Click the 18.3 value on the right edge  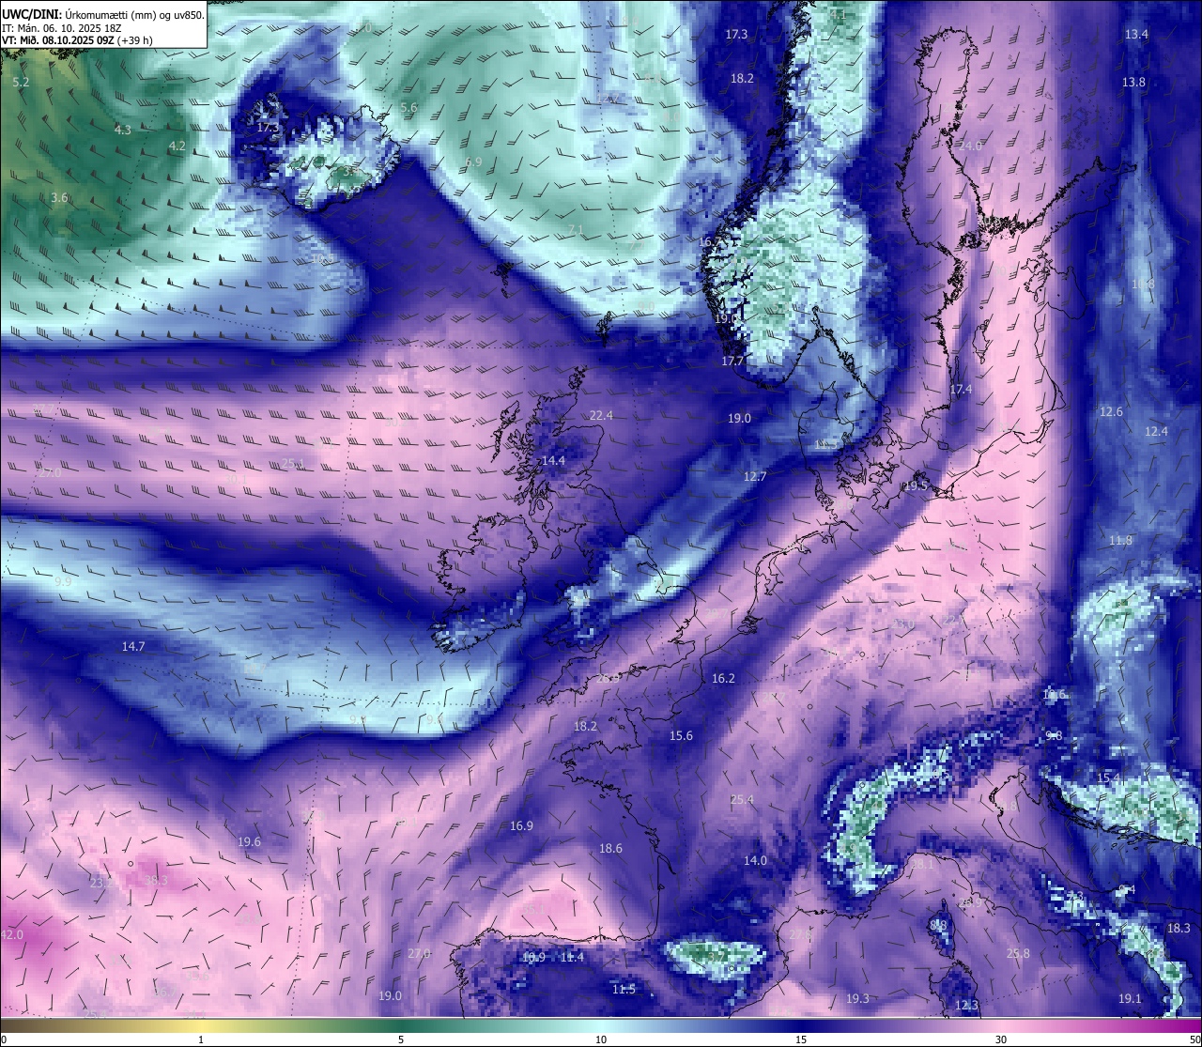1179,928
